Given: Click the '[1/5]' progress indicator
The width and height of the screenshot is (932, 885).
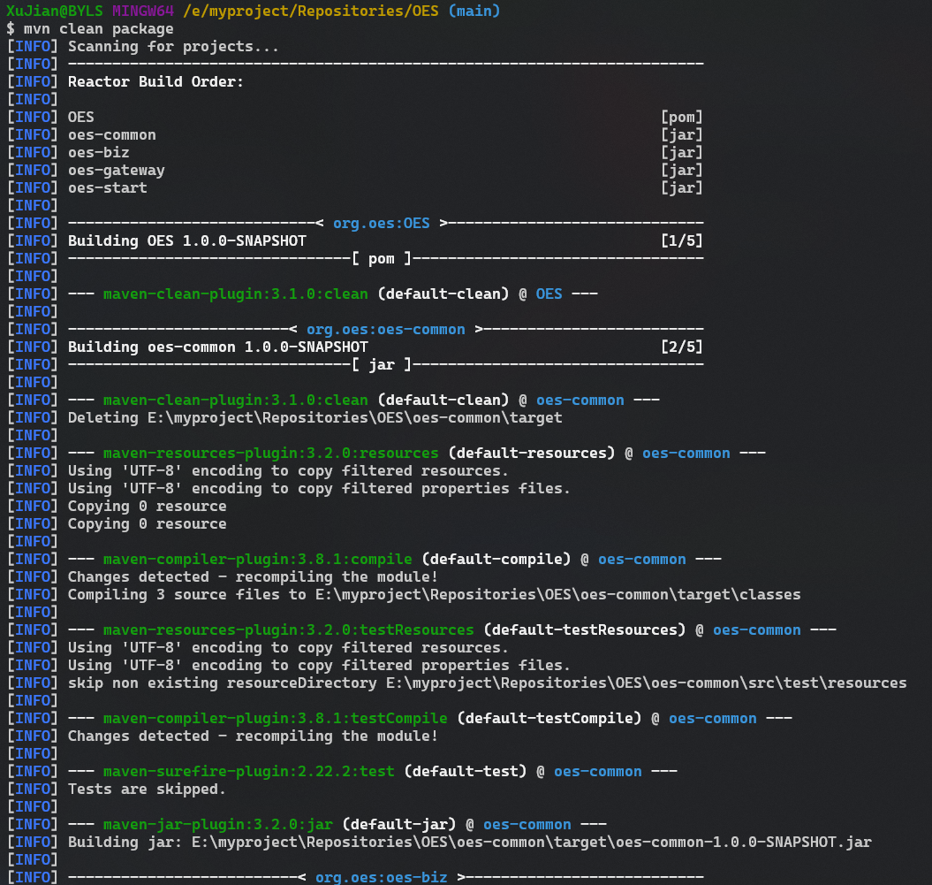Looking at the screenshot, I should click(x=682, y=240).
